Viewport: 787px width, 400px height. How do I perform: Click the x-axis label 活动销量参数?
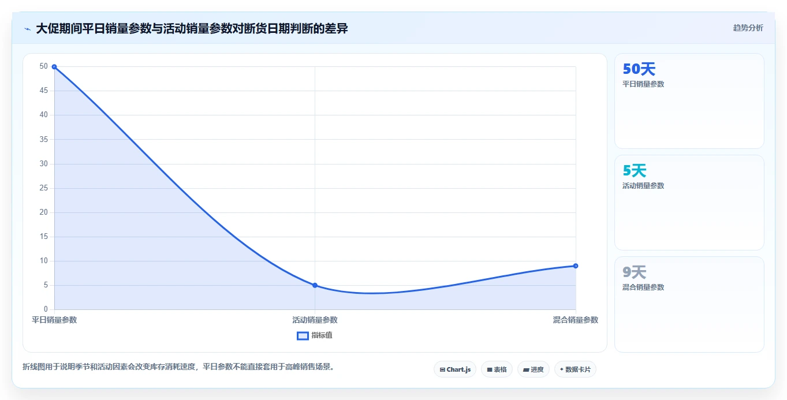tap(315, 320)
